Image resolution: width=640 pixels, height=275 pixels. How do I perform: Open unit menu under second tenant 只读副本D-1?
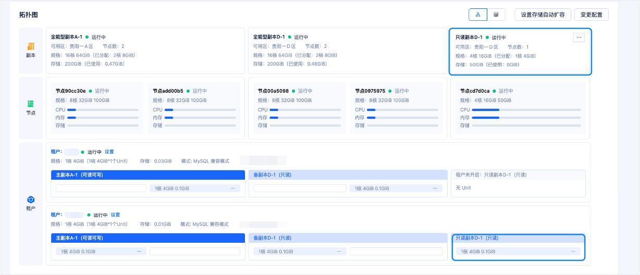tap(573, 252)
